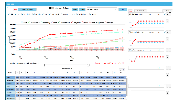Click the cash row header in table
174x100 pixels.
pos(11,77)
